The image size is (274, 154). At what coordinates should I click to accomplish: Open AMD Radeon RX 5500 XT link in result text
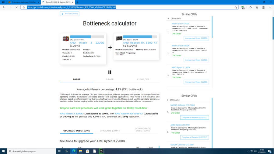point(129,114)
